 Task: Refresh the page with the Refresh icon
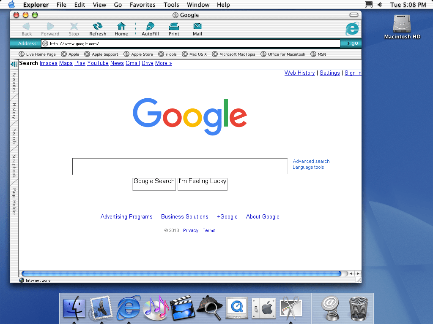click(x=98, y=27)
